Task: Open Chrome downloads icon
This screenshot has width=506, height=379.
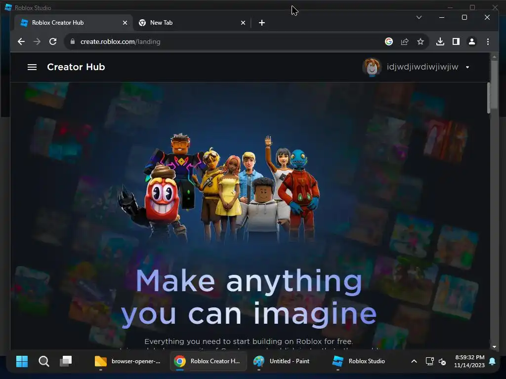Action: (x=440, y=41)
